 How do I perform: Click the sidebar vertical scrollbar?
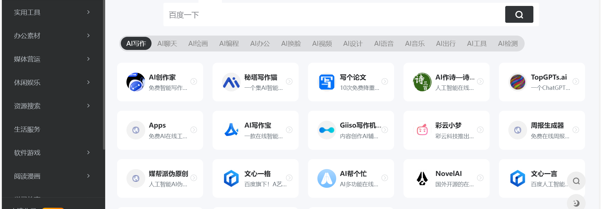click(104, 75)
